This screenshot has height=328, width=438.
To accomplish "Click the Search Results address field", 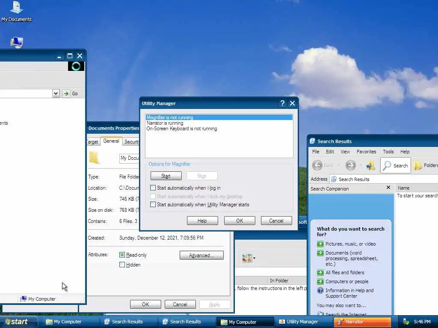I will [384, 179].
